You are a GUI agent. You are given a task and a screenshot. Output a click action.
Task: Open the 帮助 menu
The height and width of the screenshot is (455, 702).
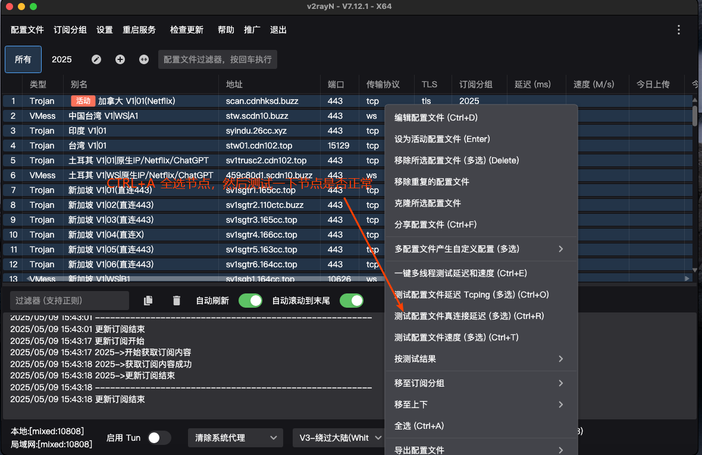225,30
